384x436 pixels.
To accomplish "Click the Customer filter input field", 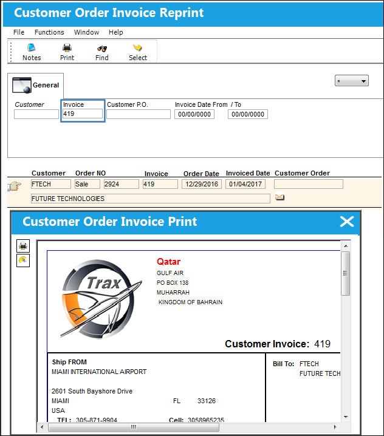I will pyautogui.click(x=36, y=114).
